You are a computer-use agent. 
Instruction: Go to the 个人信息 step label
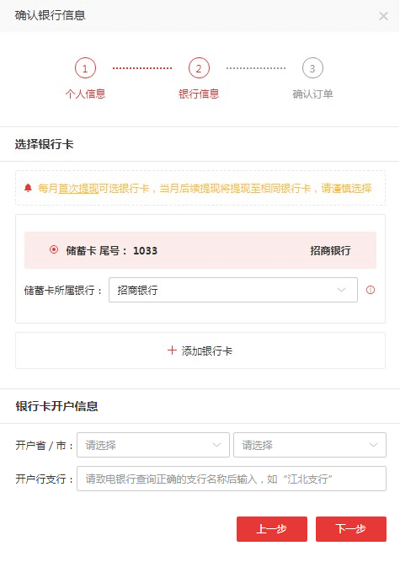pos(85,94)
